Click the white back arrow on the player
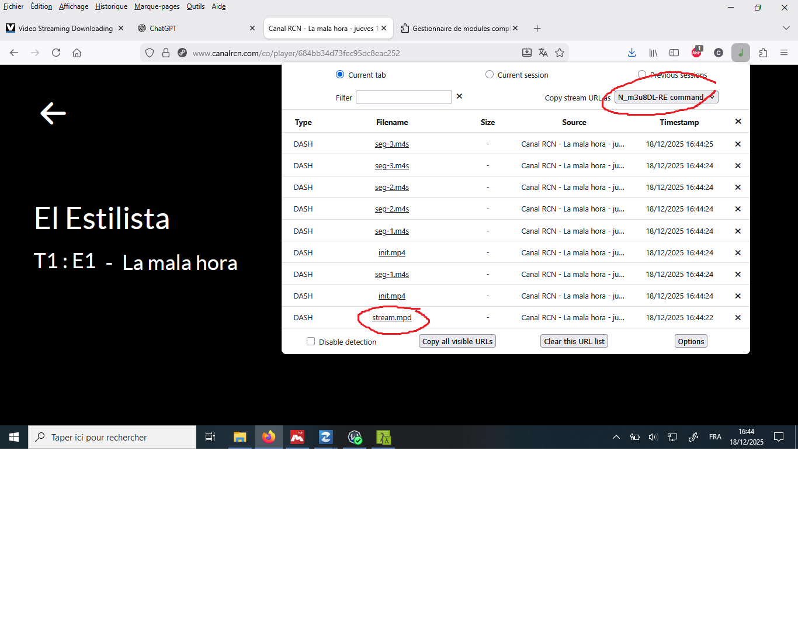Screen dimensions: 798x631 pos(53,113)
